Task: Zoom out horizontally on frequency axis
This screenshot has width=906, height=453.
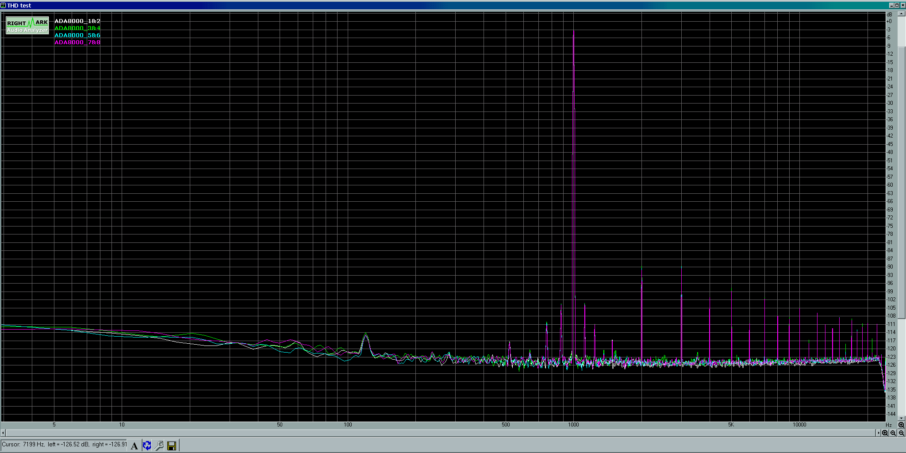Action: pos(893,433)
